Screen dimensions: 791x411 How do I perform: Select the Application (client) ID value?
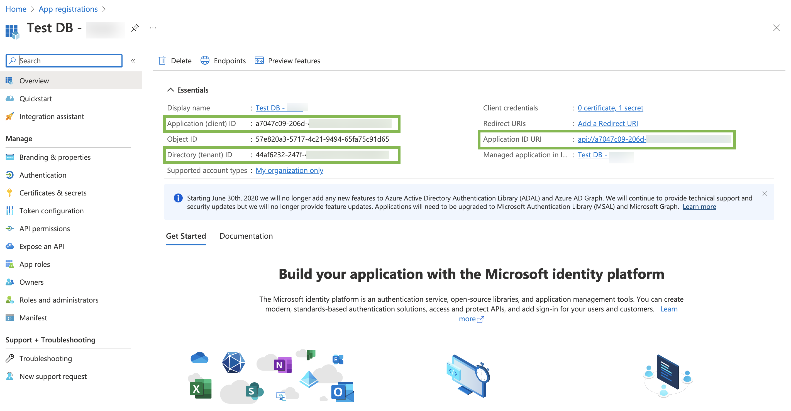pos(323,123)
